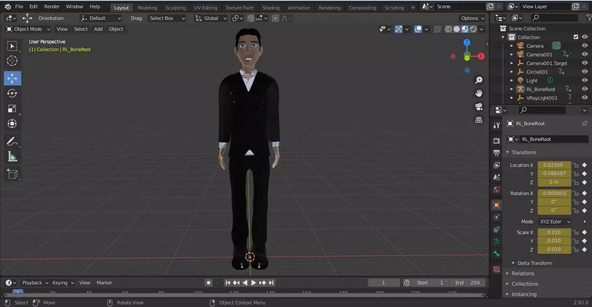592x307 pixels.
Task: Expand Camera001 tree item
Action: [x=512, y=55]
